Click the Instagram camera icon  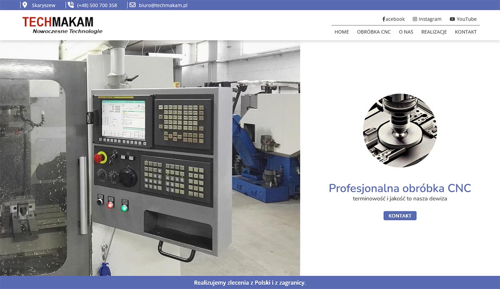pos(415,19)
